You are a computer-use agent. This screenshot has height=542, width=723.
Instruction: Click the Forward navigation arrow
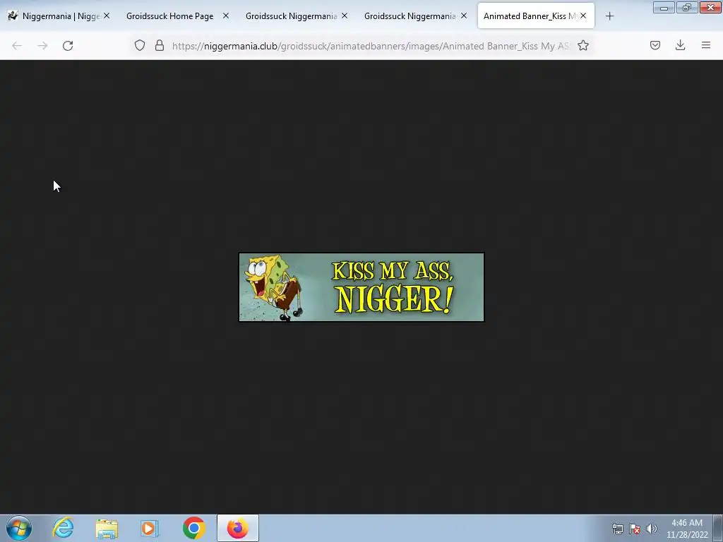[42, 46]
